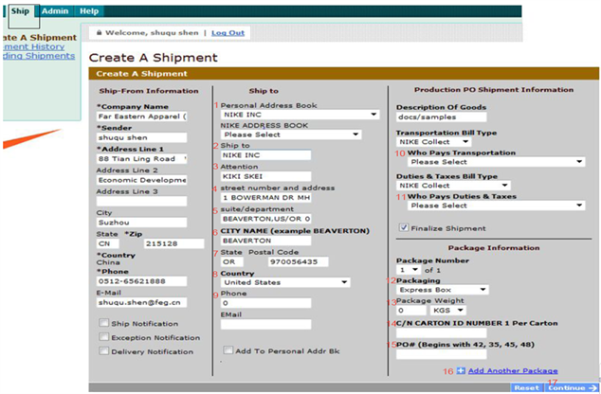The height and width of the screenshot is (394, 601).
Task: Tick the Exception Notification checkbox
Action: 103,337
